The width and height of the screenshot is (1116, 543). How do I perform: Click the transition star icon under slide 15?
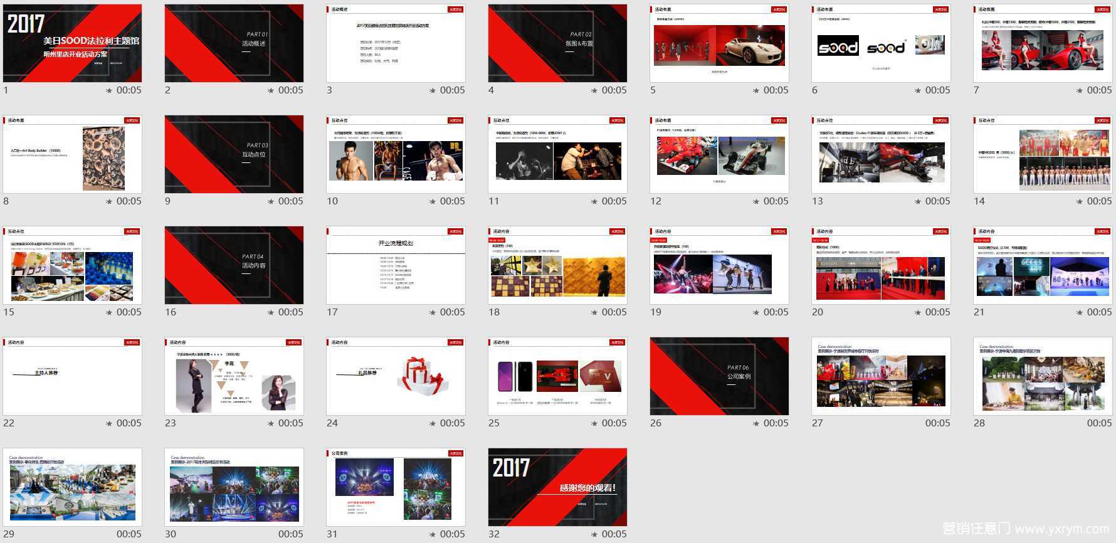tap(109, 312)
